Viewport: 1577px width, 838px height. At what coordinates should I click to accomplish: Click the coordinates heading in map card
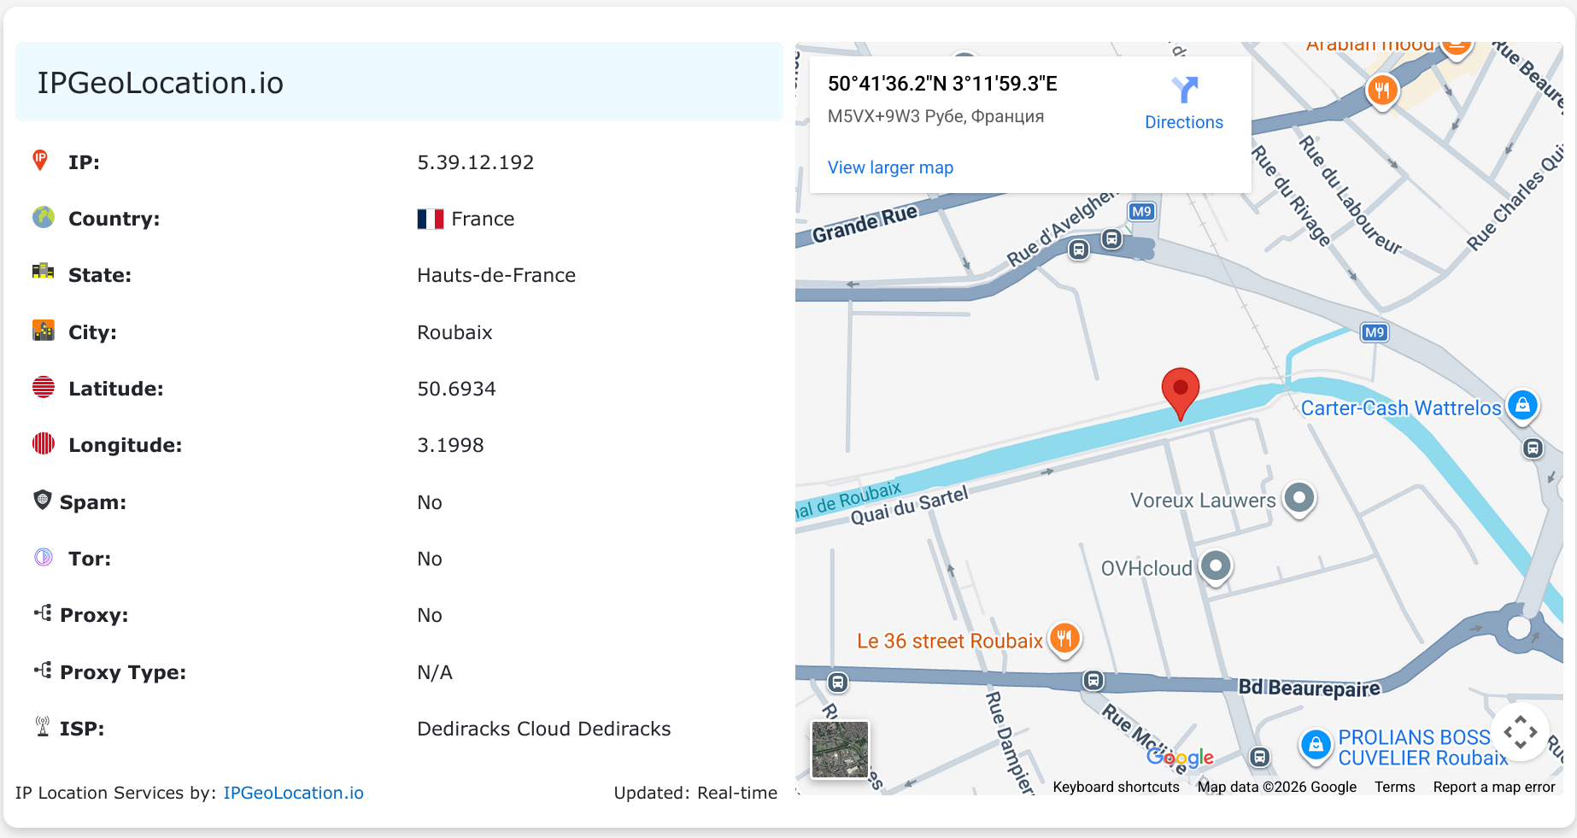pos(942,84)
